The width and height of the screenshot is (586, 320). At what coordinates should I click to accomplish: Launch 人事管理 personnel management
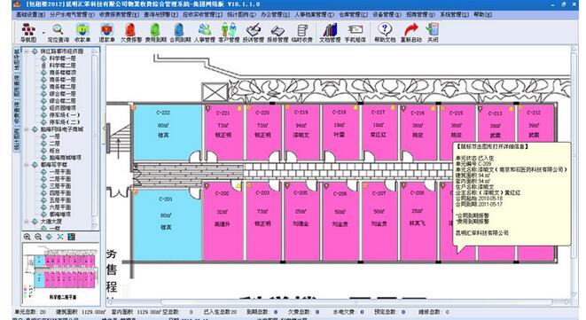click(205, 33)
